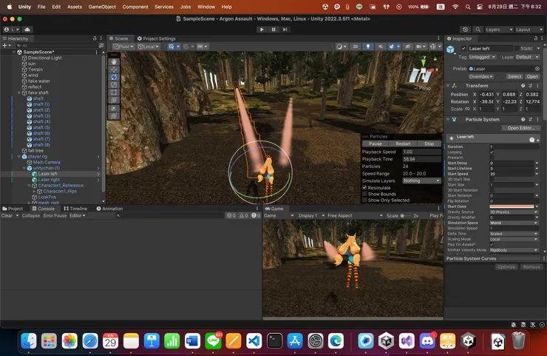Uncheck the Resimulate checkbox
The width and height of the screenshot is (547, 356).
364,187
